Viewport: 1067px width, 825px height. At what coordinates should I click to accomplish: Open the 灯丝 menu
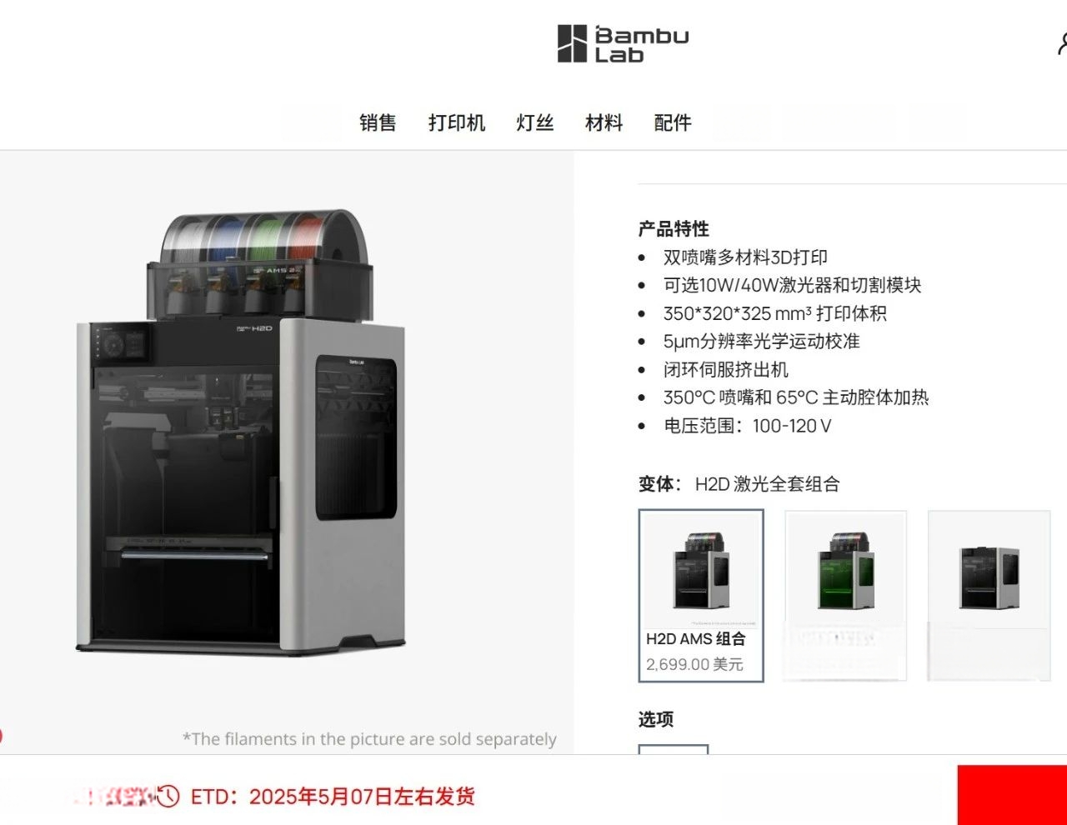(535, 122)
